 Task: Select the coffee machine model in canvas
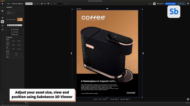pyautogui.click(x=107, y=54)
